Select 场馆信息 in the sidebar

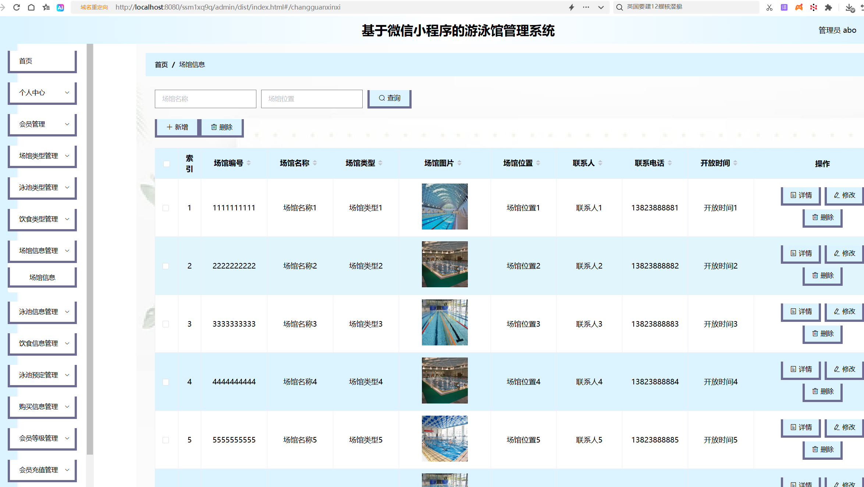click(x=42, y=277)
